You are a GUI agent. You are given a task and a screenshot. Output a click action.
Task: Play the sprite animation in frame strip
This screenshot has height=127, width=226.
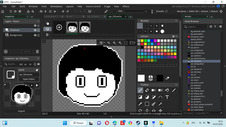[x=47, y=35]
